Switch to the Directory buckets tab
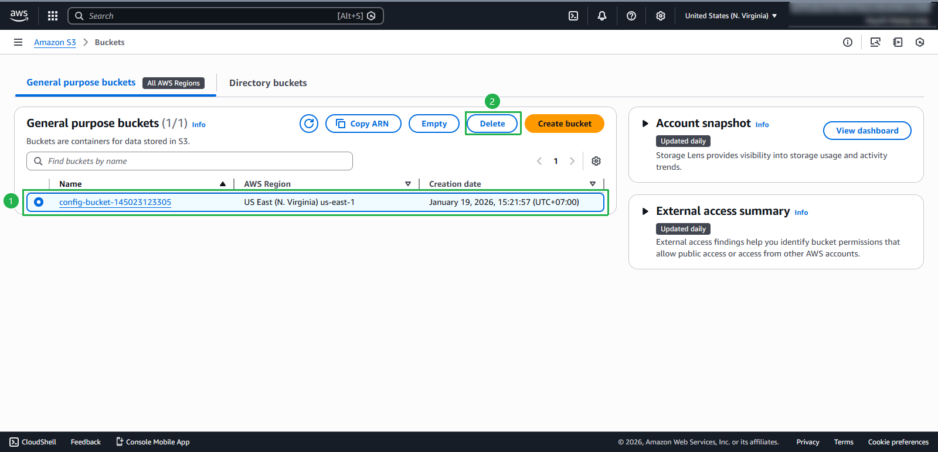 268,83
